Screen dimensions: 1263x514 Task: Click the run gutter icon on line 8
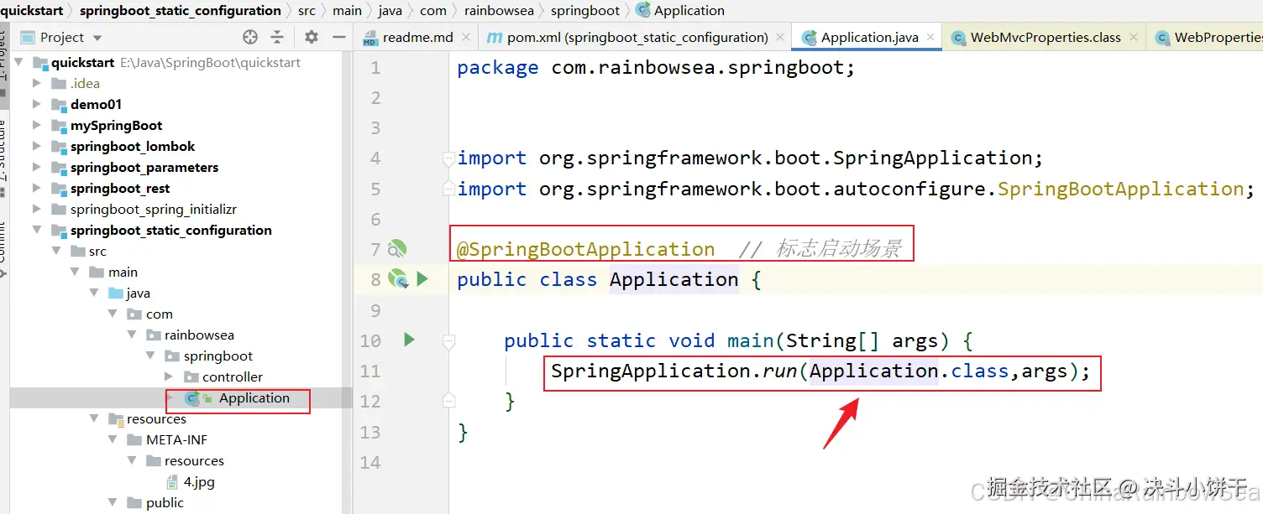[x=422, y=279]
